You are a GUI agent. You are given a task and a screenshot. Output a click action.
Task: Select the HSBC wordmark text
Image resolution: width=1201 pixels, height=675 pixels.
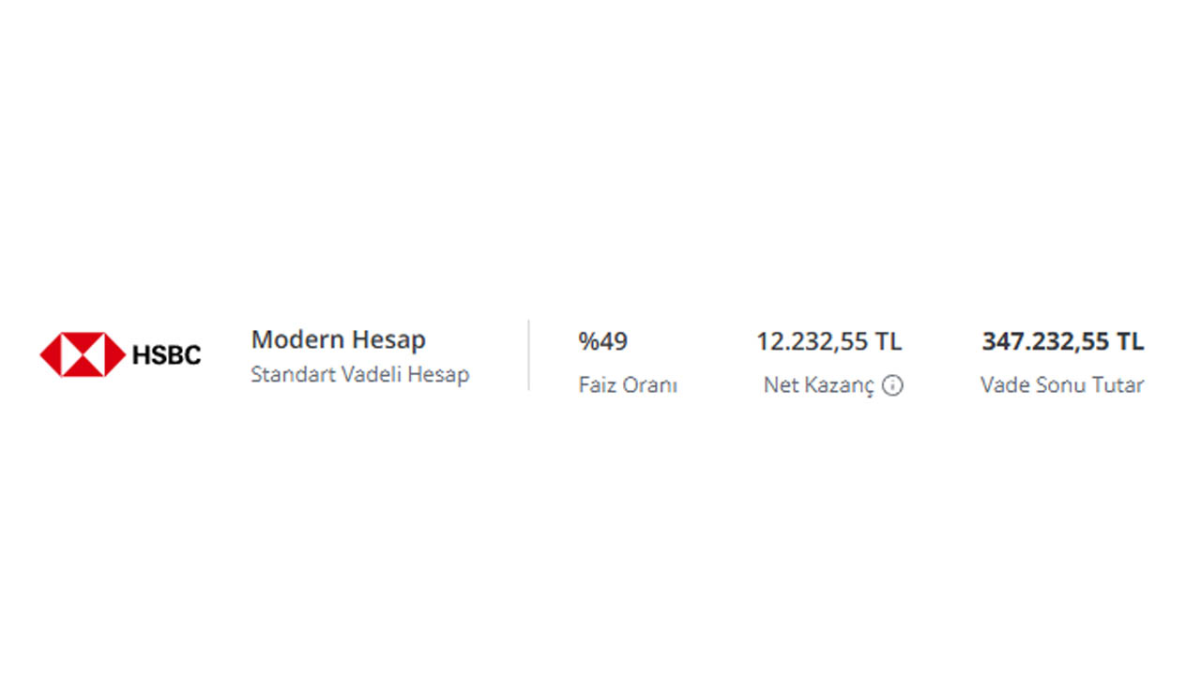point(166,355)
